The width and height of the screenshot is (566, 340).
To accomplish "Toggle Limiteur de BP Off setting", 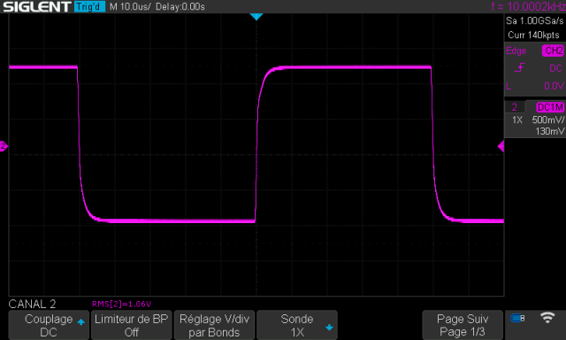I will [x=132, y=325].
